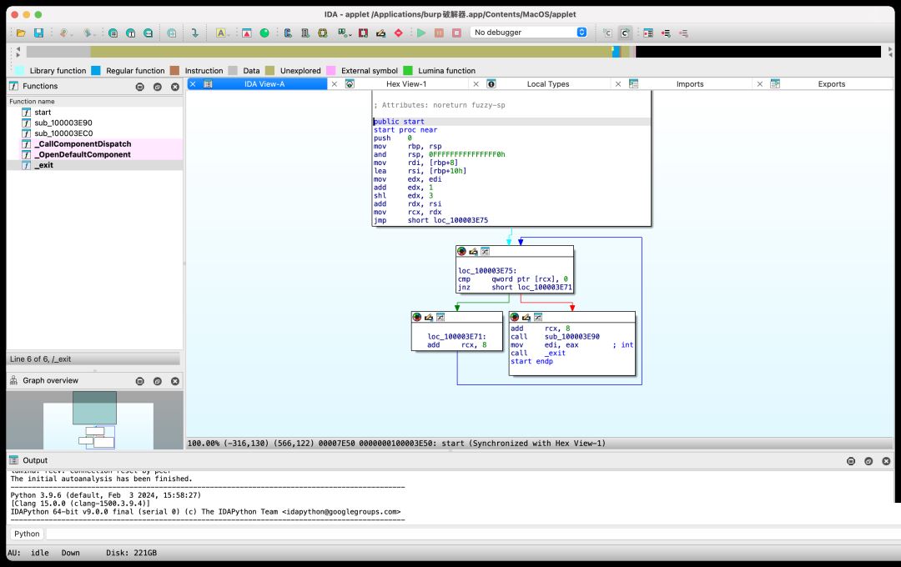Close the Graph overview panel
The height and width of the screenshot is (567, 901).
(x=175, y=381)
